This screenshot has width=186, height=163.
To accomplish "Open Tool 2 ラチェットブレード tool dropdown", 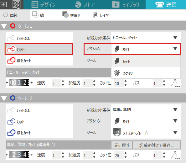I will click(146, 133).
